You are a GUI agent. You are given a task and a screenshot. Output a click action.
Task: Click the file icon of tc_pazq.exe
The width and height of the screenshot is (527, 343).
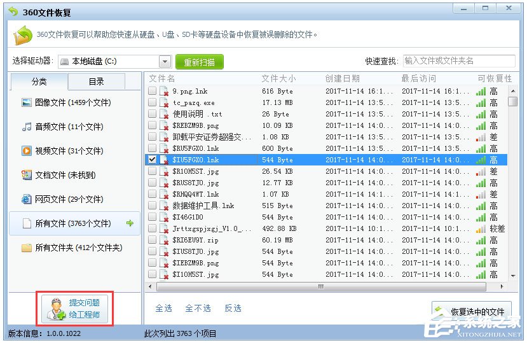pos(164,102)
